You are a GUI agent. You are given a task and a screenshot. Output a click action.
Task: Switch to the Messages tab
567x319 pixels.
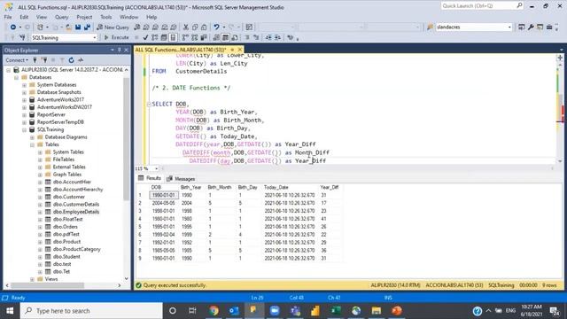(x=181, y=179)
